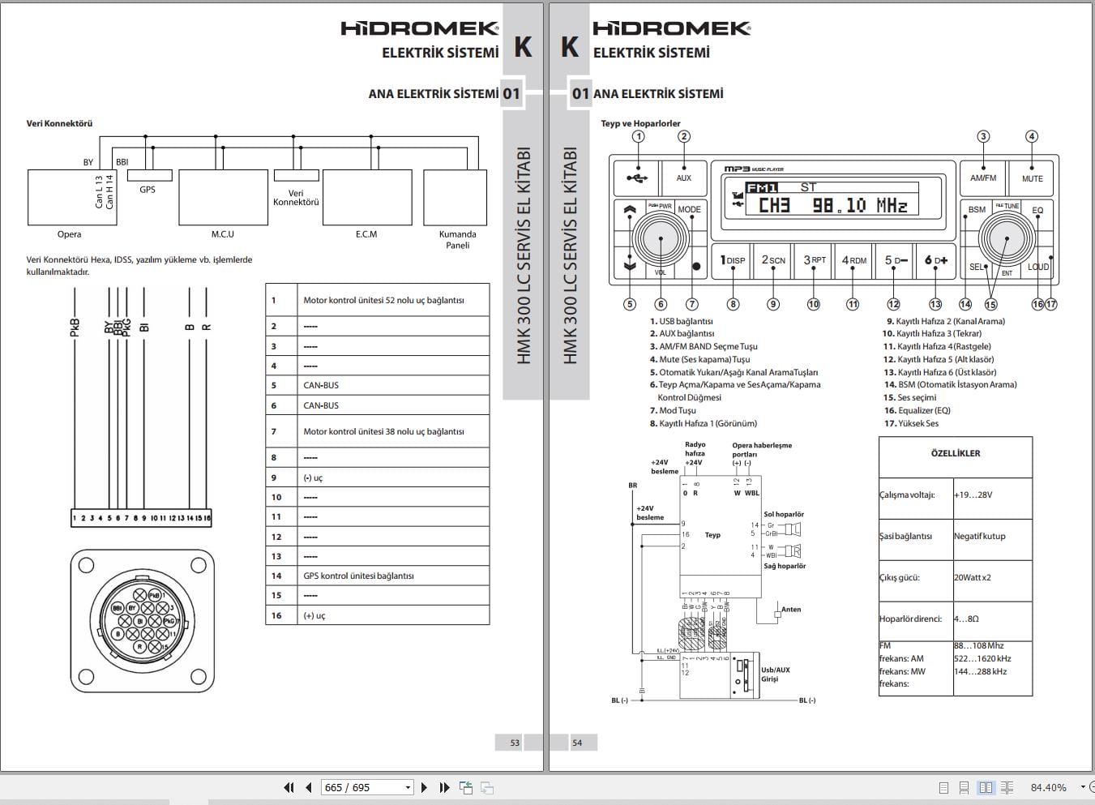This screenshot has height=805, width=1095.
Task: Toggle the two-page view layout
Action: coord(986,787)
